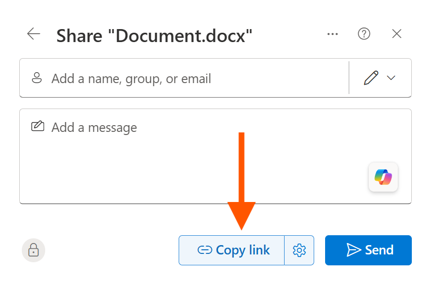Open the help question mark icon
This screenshot has height=283, width=430.
click(x=364, y=34)
